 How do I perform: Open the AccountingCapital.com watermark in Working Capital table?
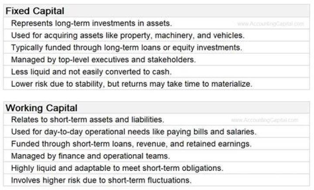coord(265,120)
